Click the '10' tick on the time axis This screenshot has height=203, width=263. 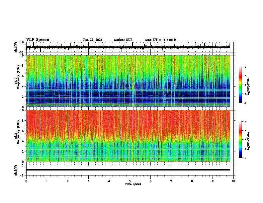[233, 181]
